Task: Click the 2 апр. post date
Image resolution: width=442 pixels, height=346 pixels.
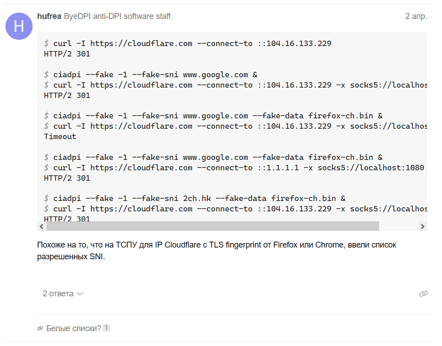Action: pyautogui.click(x=416, y=16)
